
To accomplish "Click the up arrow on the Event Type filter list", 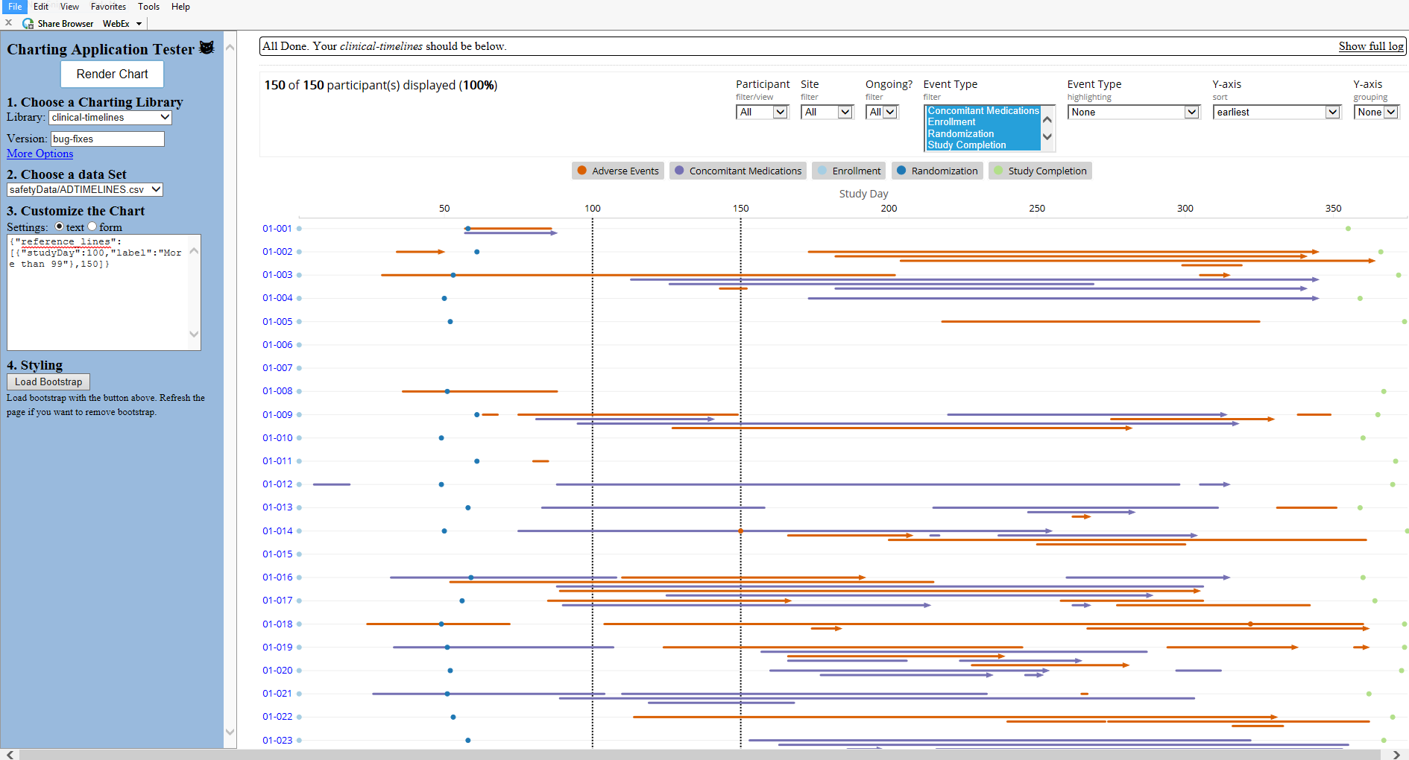I will pos(1047,118).
